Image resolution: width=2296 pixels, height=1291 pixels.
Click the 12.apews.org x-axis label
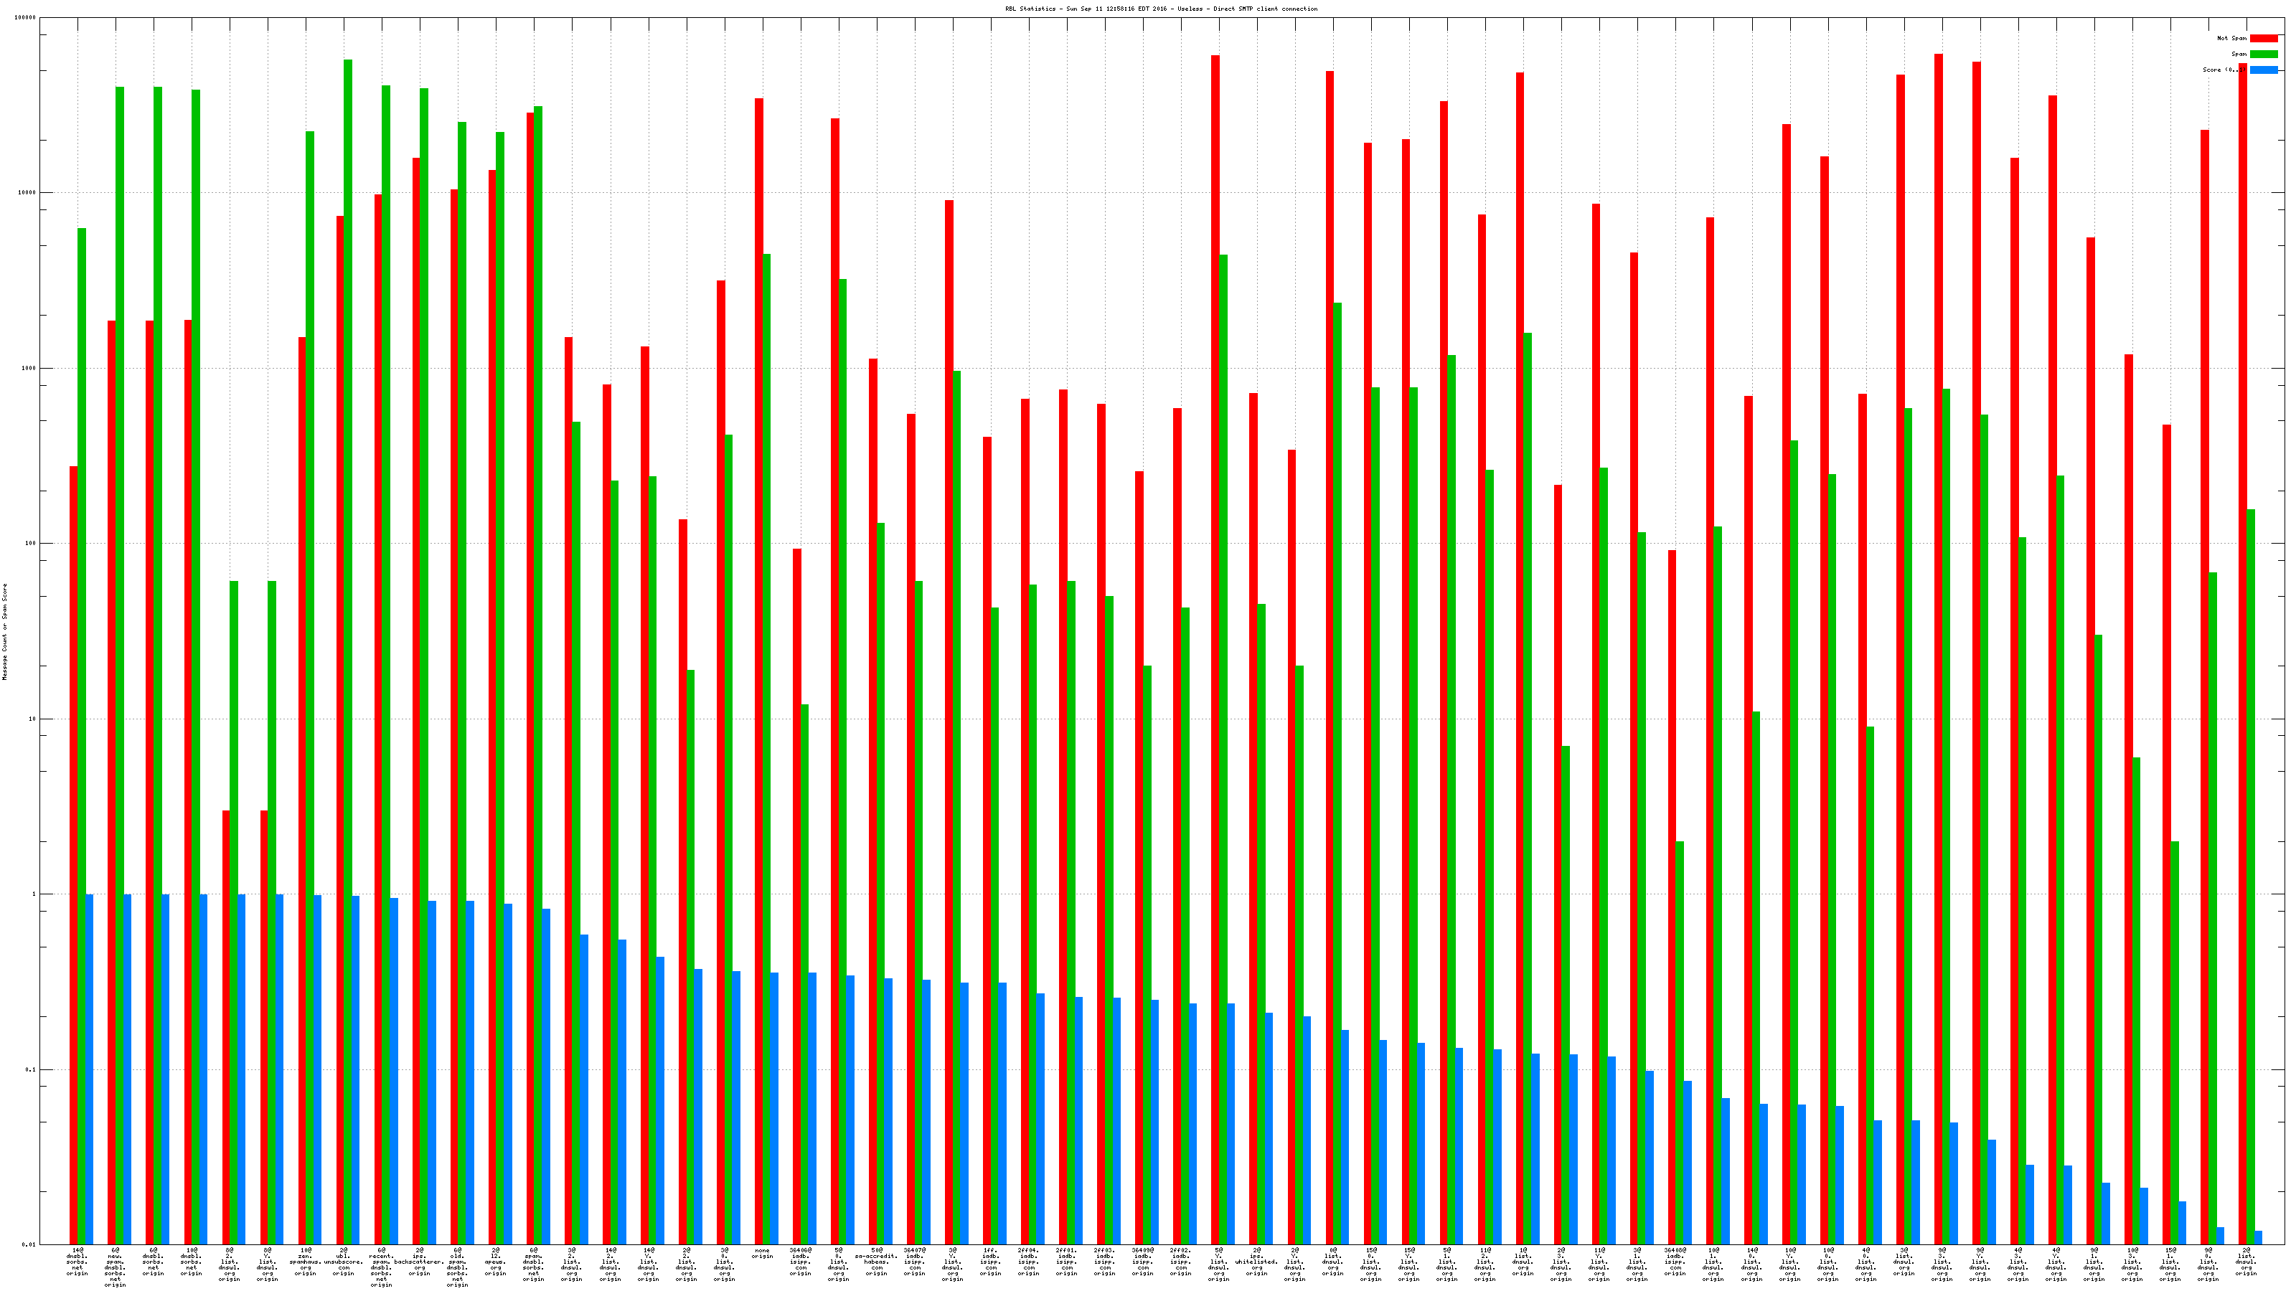(496, 1262)
